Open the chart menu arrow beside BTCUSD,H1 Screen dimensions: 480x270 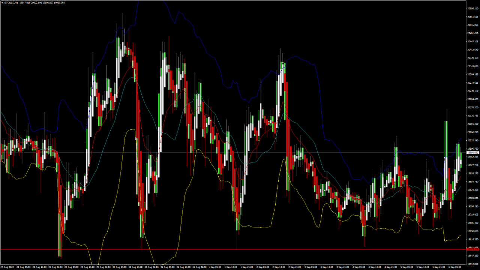pos(2,3)
